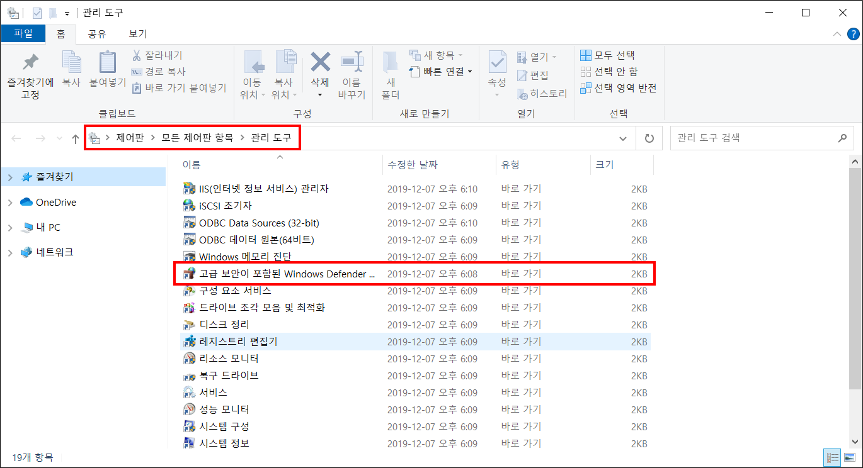Image resolution: width=863 pixels, height=468 pixels.
Task: Switch to the 공유 ribbon tab
Action: [x=96, y=34]
